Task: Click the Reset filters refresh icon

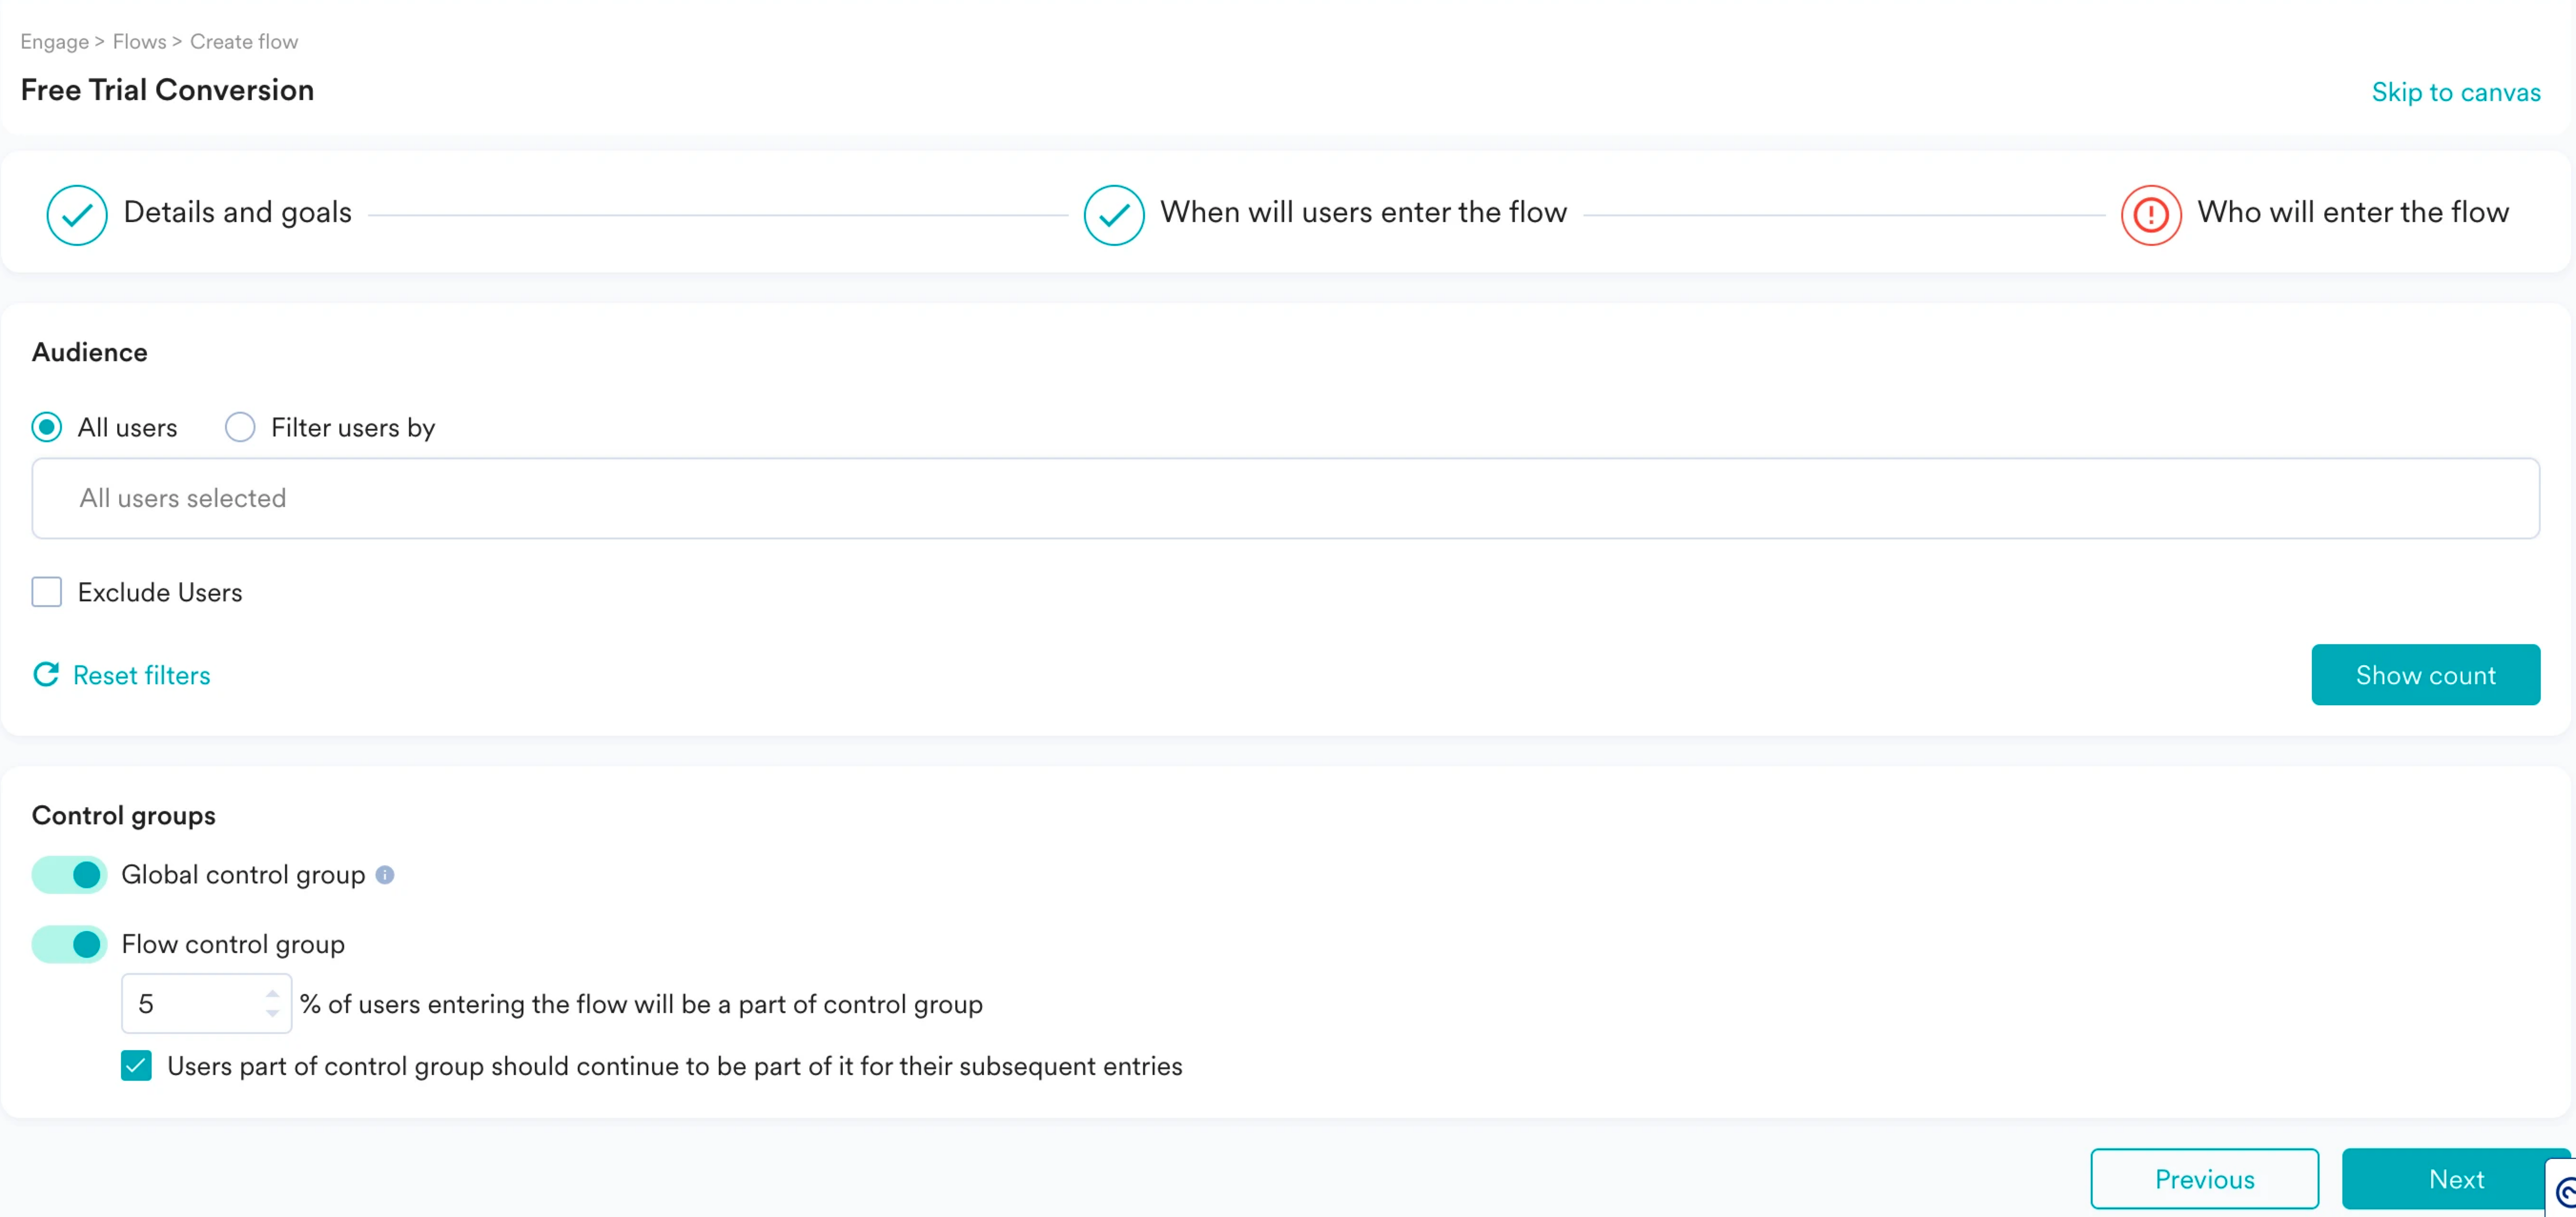Action: pos(46,675)
